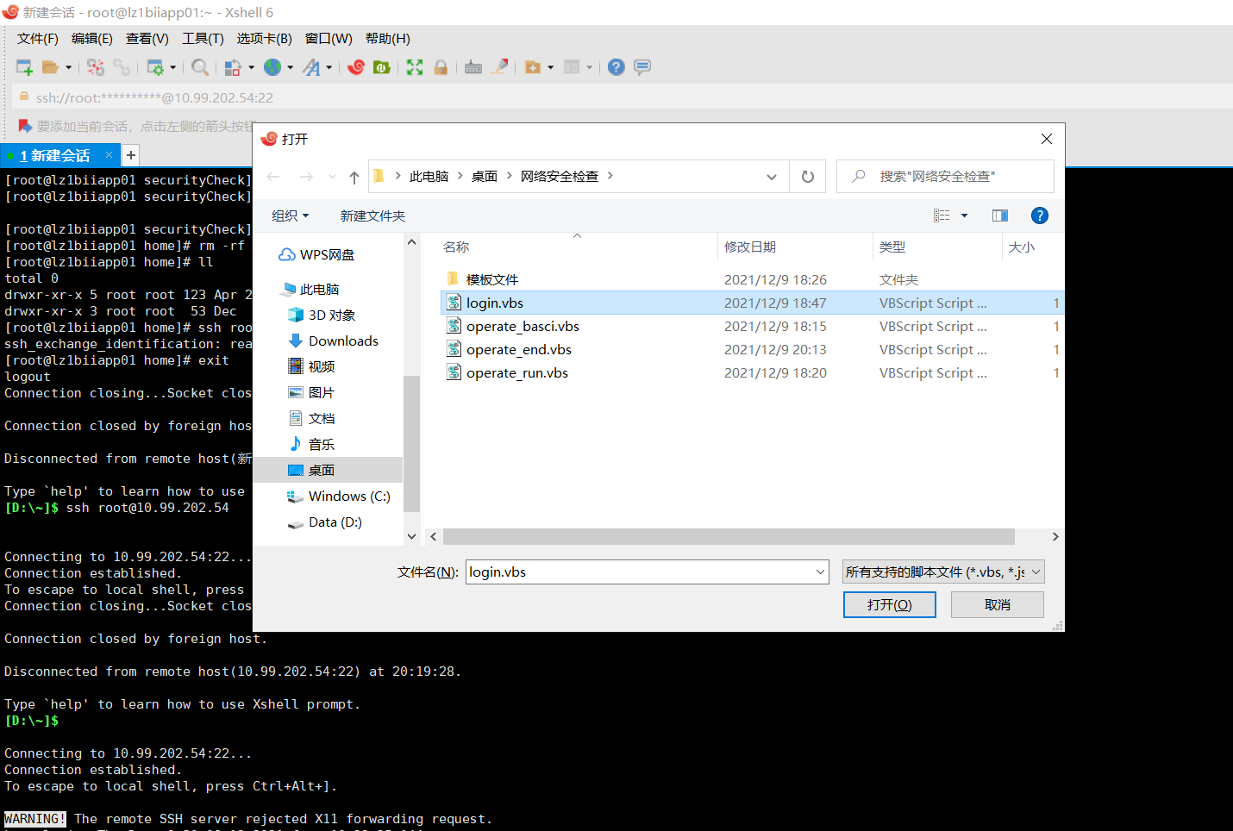Viewport: 1233px width, 831px height.
Task: Select 3D 对象 in navigation pane
Action: (332, 315)
